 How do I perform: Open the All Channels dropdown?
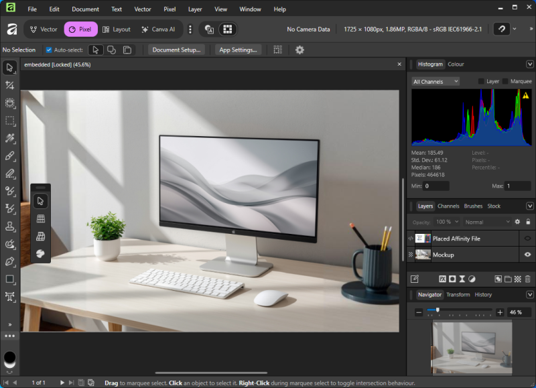pos(435,81)
